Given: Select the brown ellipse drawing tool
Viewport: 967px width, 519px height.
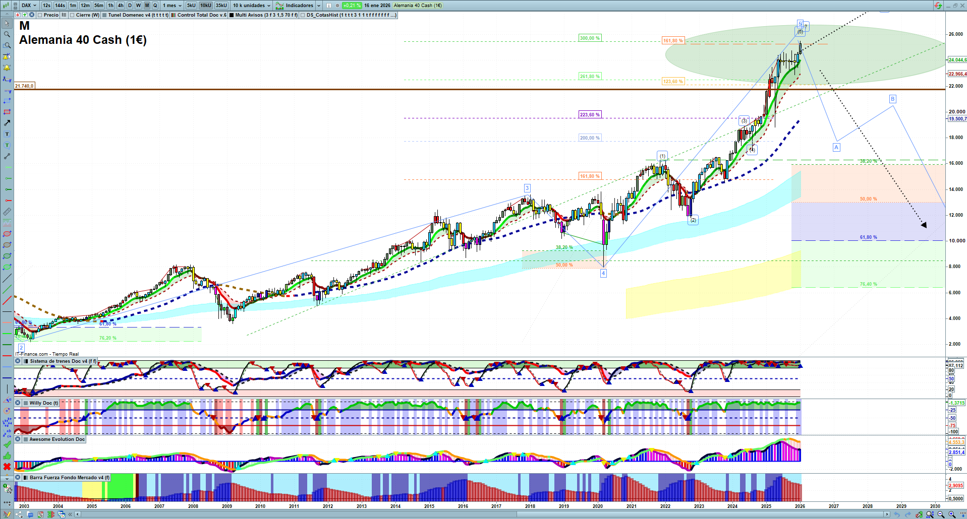Looking at the screenshot, I should (7, 245).
